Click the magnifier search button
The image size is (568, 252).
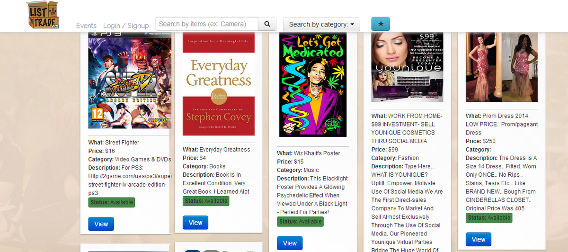(x=267, y=24)
